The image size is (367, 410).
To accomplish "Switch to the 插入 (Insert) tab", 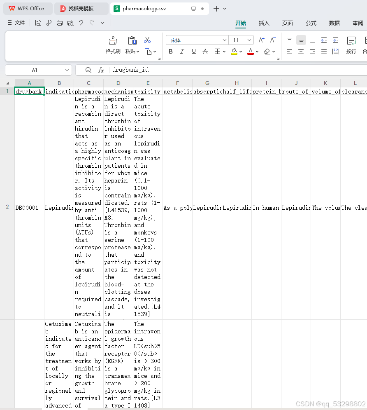I will click(264, 23).
